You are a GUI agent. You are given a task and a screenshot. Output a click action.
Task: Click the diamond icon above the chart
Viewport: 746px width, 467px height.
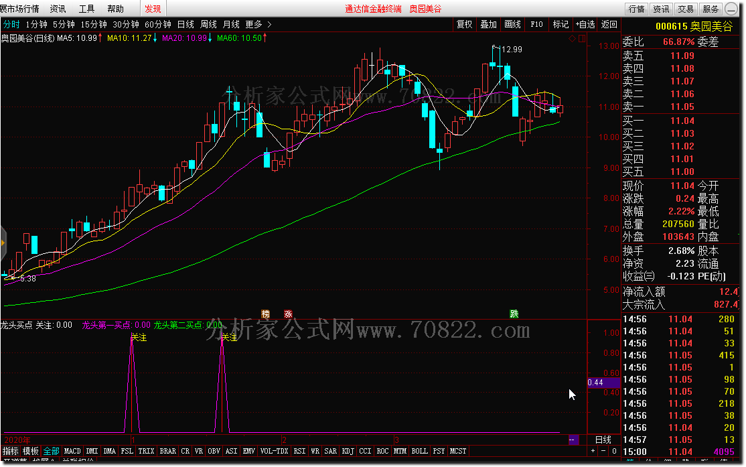pyautogui.click(x=573, y=39)
